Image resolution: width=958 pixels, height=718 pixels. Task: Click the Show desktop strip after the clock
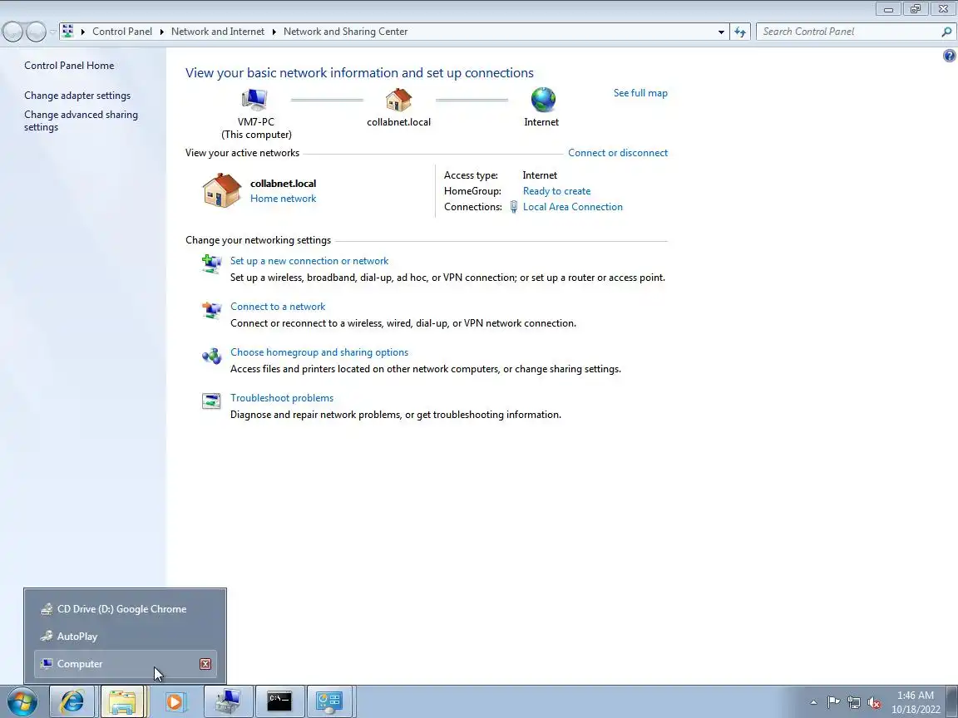[x=952, y=701]
